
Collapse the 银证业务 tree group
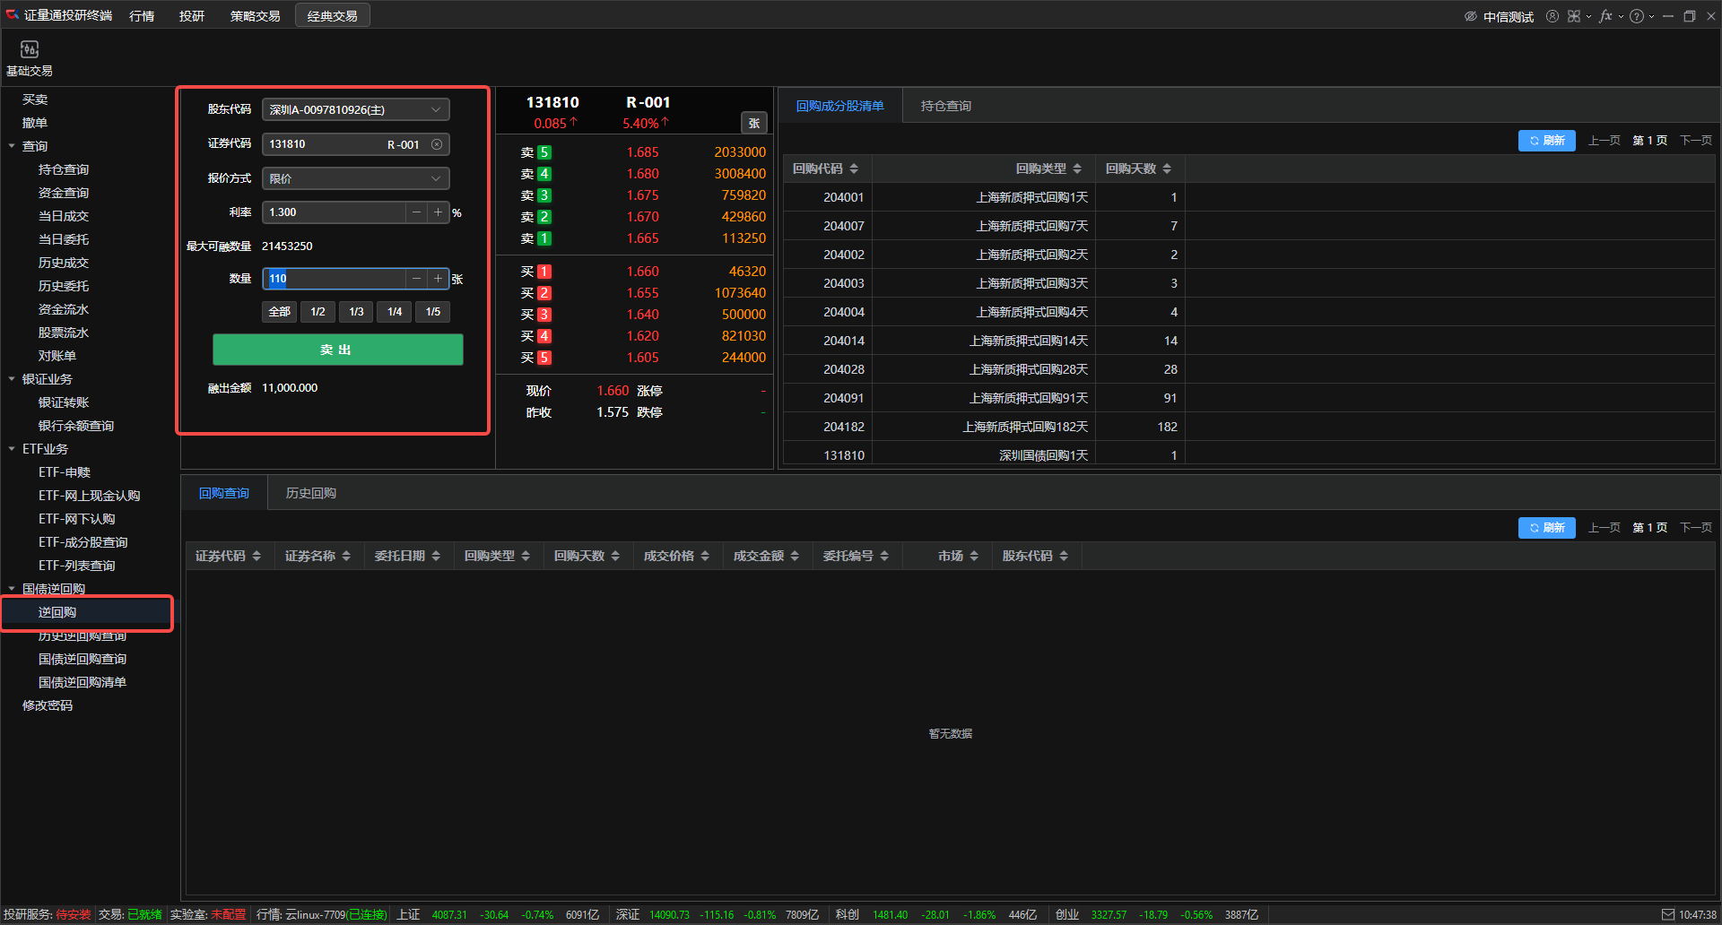pyautogui.click(x=12, y=379)
